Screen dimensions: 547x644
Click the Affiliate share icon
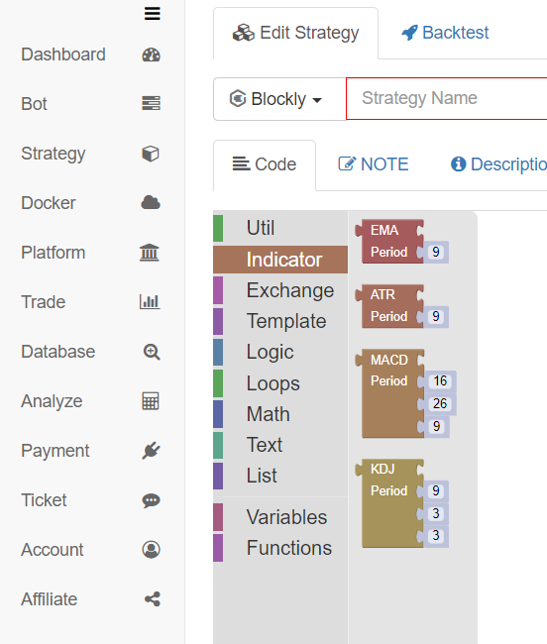coord(153,599)
